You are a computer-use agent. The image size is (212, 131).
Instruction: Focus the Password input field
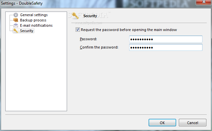[x=166, y=39]
